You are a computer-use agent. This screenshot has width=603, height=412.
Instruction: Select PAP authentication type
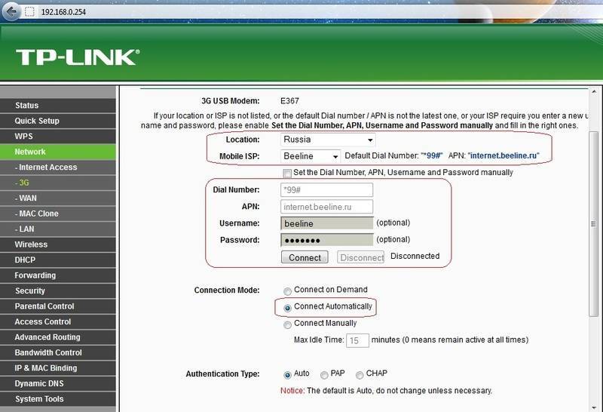click(324, 375)
